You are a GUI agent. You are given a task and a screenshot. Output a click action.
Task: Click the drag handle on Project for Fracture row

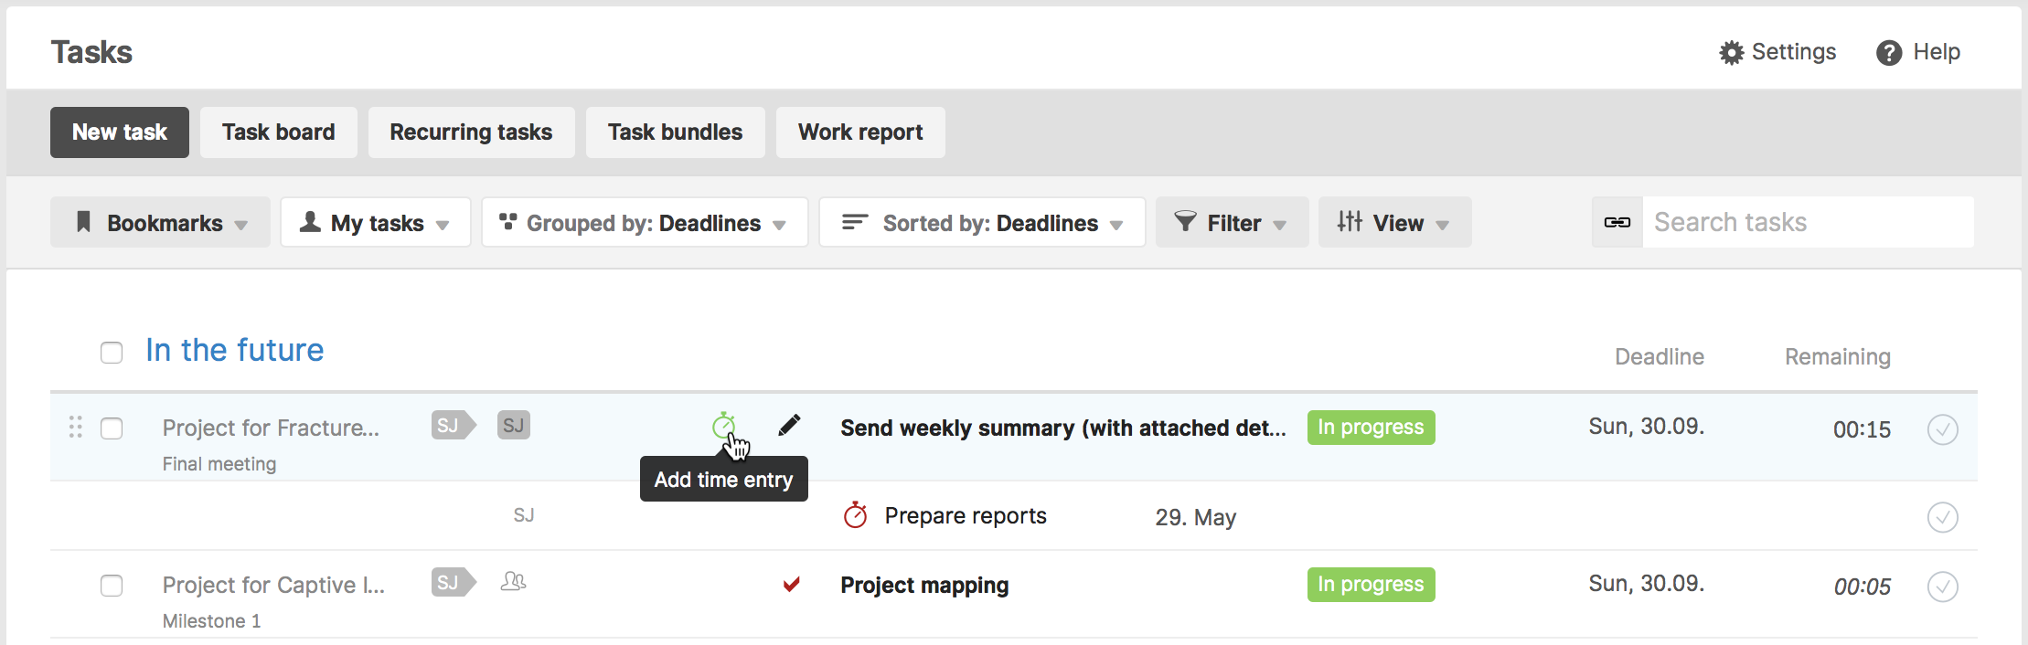[x=76, y=427]
